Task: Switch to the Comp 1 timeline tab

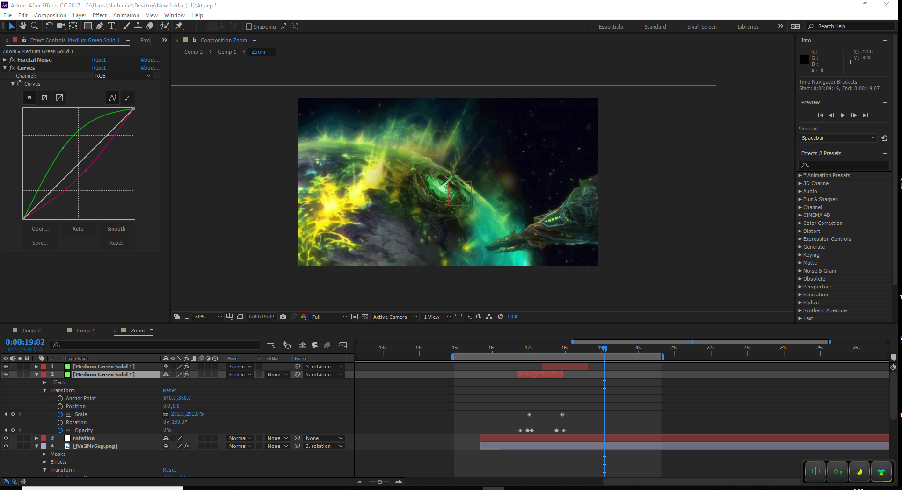Action: coord(86,331)
